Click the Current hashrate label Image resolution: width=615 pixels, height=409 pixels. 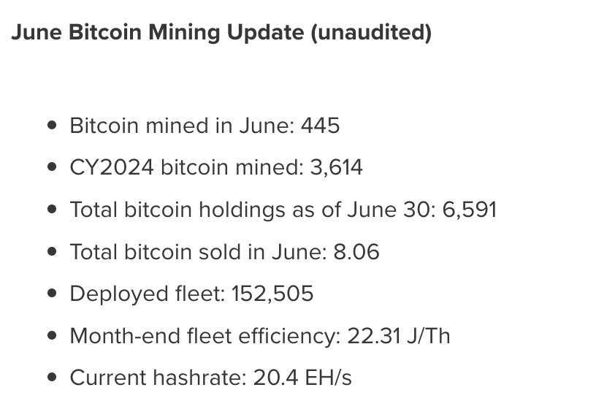[x=158, y=378]
